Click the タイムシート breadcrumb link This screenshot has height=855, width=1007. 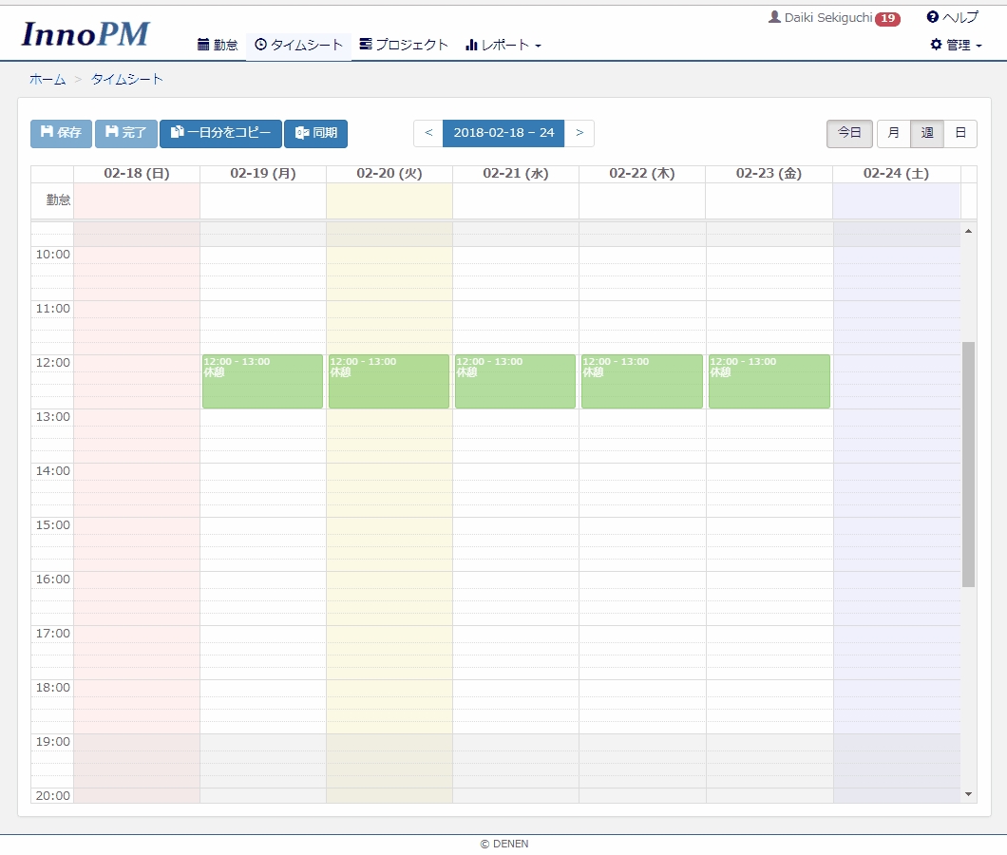(127, 80)
